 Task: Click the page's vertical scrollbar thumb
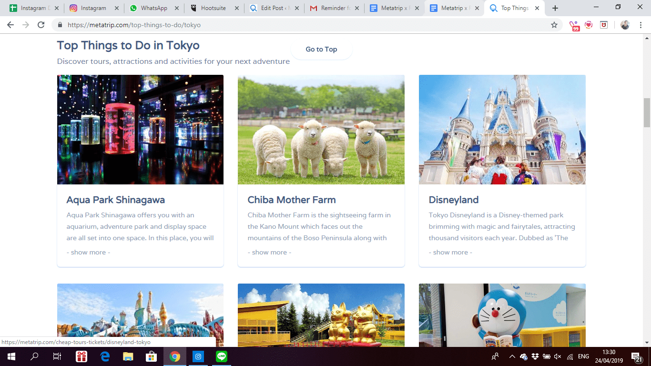tap(647, 112)
